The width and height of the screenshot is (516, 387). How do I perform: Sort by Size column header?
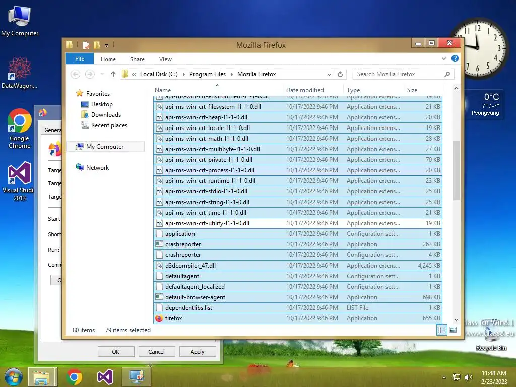click(x=423, y=90)
